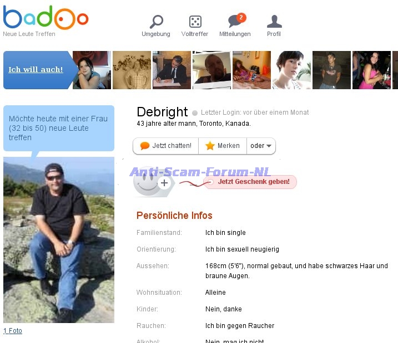Image resolution: width=398 pixels, height=343 pixels.
Task: Open Mitteilungen speech bubble icon
Action: 235,22
